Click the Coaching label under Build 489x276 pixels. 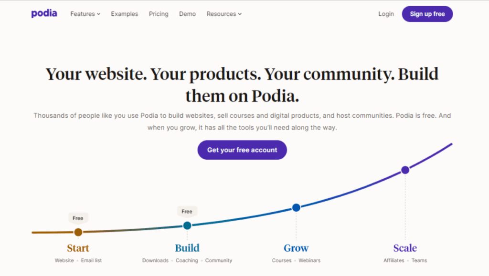click(x=187, y=260)
